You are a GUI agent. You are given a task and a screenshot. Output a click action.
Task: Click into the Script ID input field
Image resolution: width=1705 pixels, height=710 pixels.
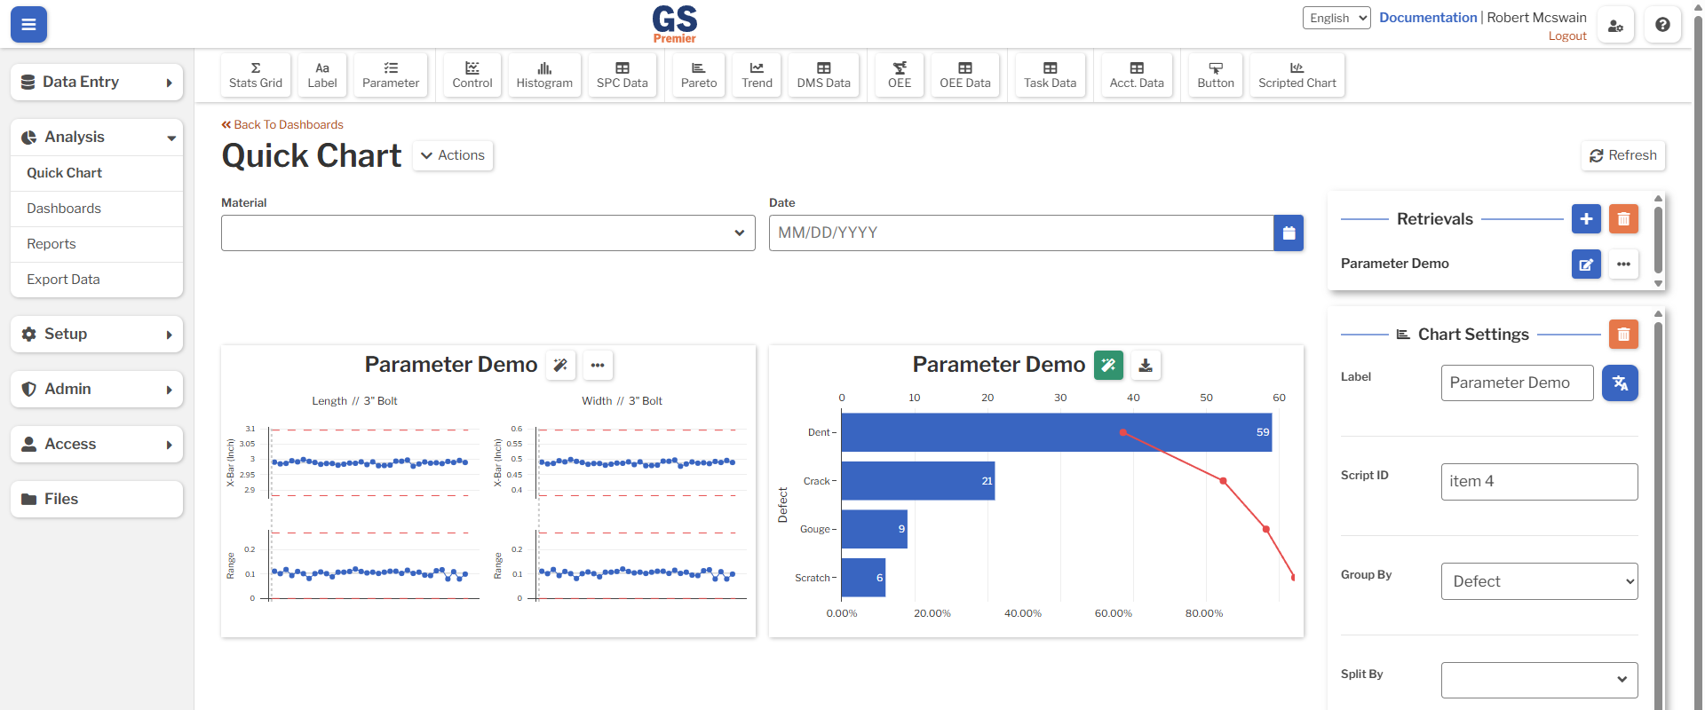coord(1539,482)
